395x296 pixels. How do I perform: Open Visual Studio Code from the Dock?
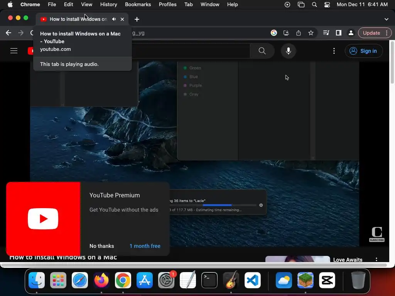(x=252, y=280)
